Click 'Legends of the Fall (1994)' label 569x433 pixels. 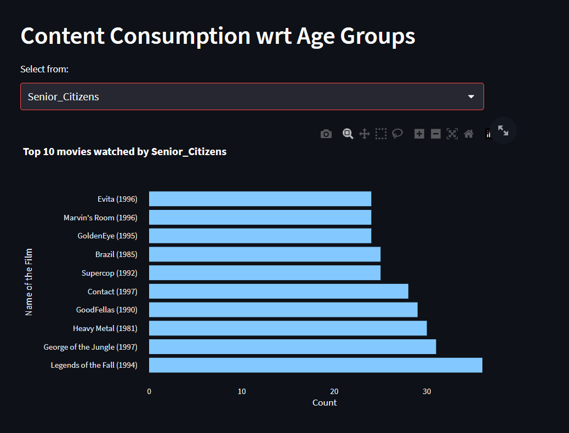[94, 365]
